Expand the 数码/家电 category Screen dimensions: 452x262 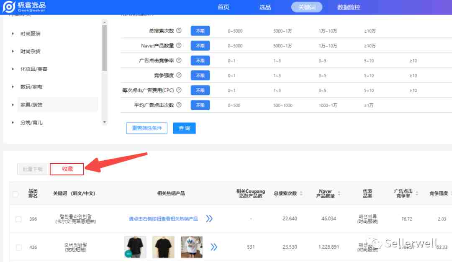point(13,87)
